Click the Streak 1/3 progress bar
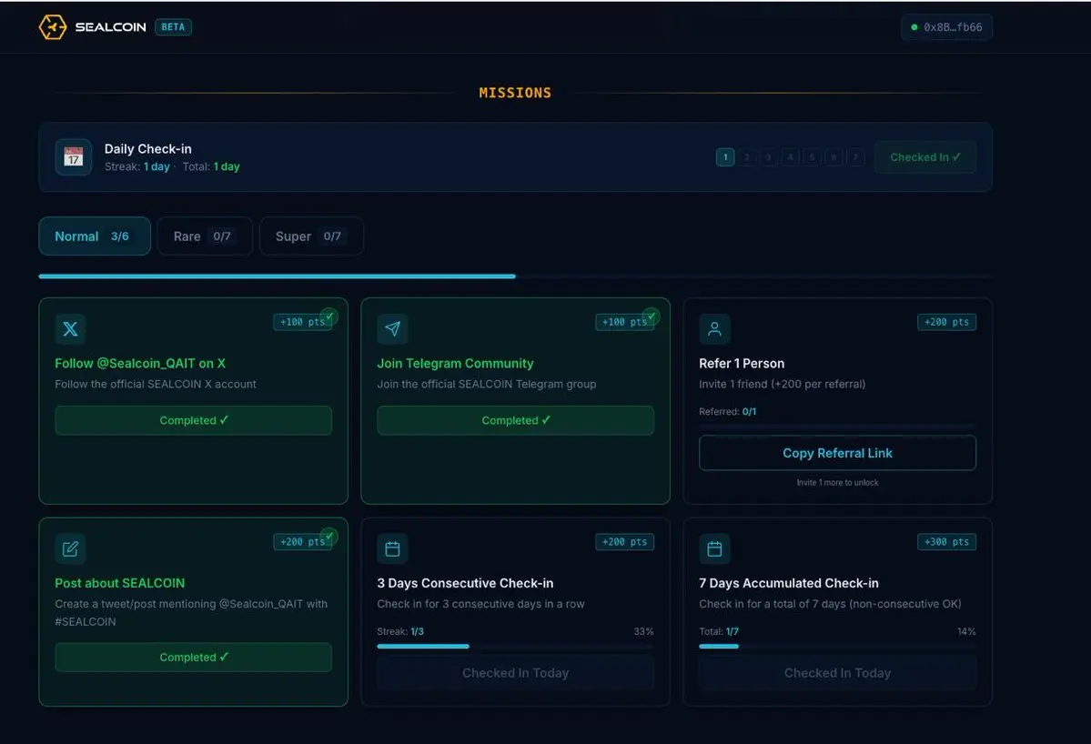 click(x=516, y=646)
